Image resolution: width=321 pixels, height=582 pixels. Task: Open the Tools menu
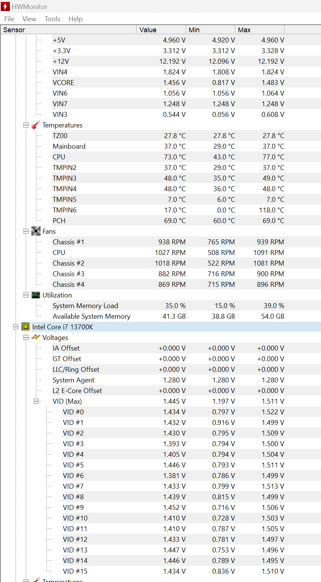click(x=52, y=19)
